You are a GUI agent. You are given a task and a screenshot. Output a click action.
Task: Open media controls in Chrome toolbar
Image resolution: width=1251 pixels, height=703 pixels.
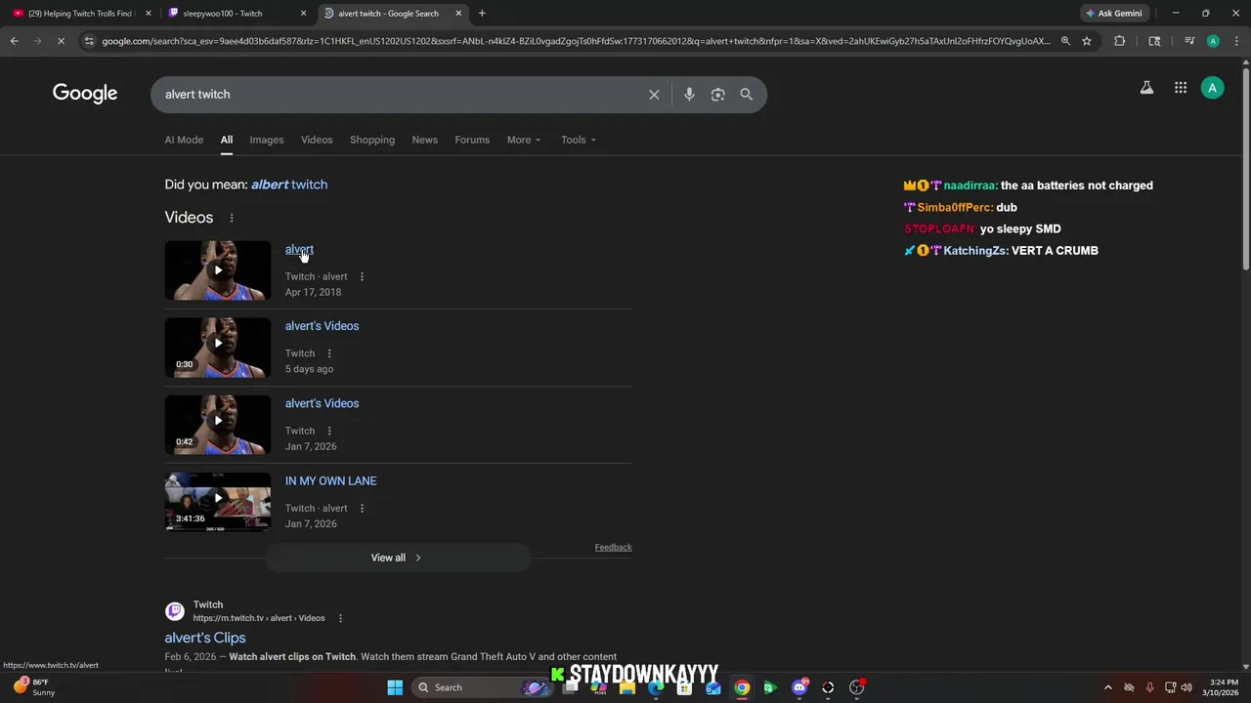(1189, 41)
